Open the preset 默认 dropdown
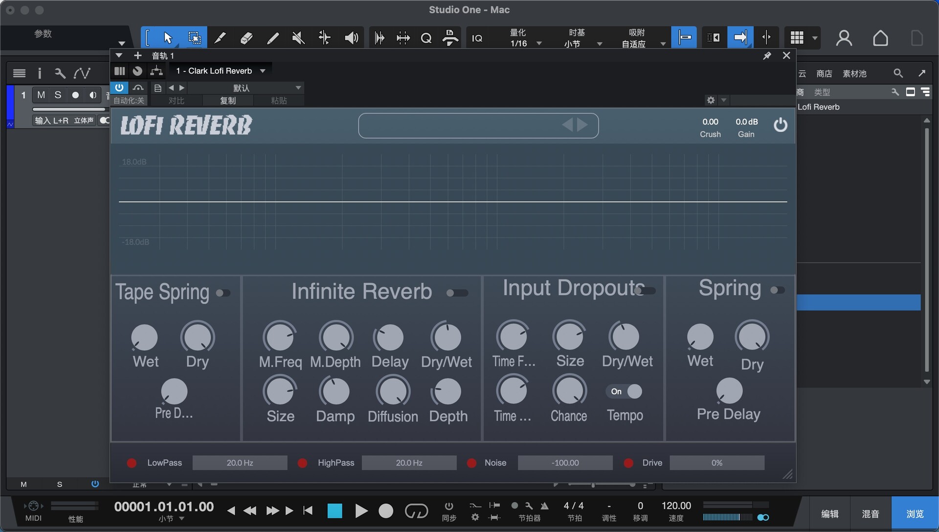 (246, 88)
